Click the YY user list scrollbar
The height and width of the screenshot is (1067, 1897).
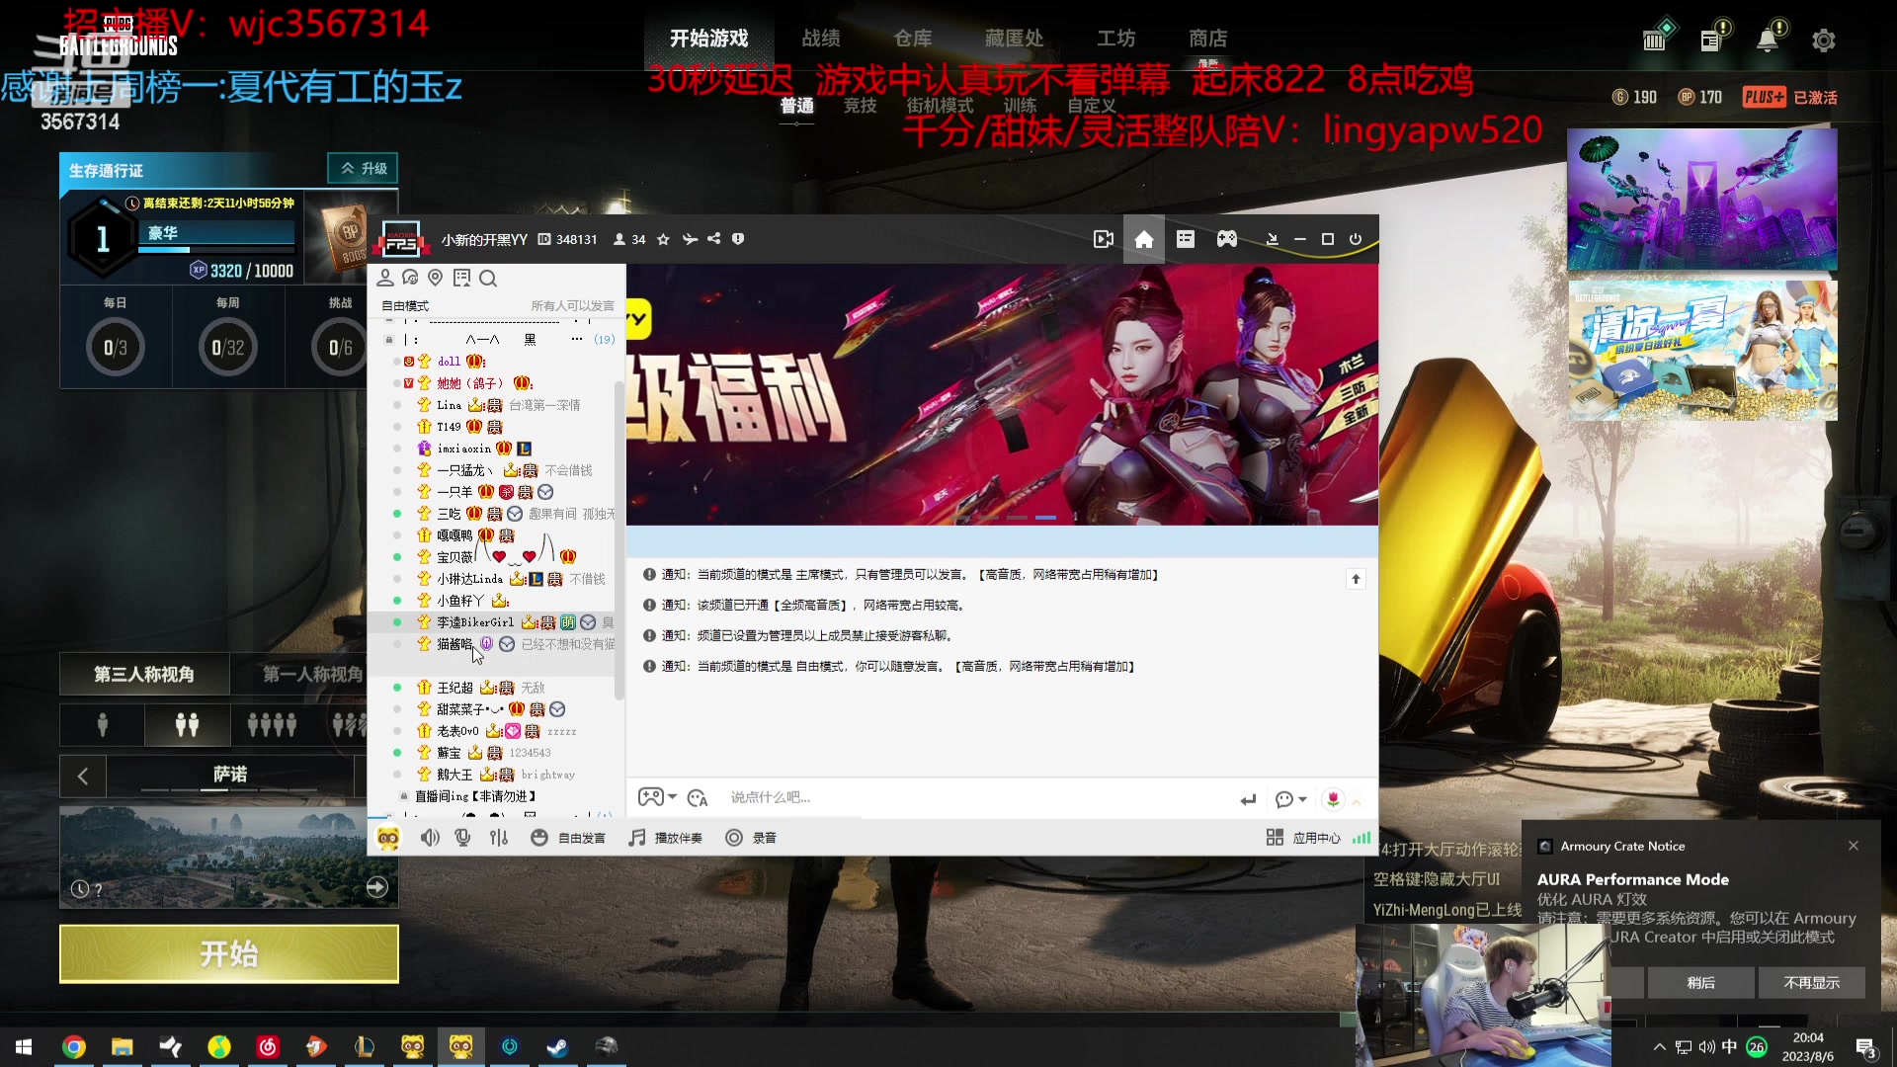619,538
